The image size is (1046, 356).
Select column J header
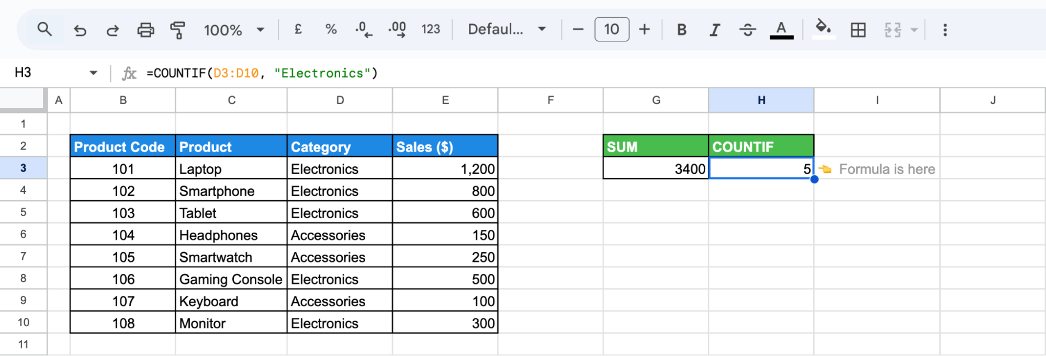coord(993,100)
